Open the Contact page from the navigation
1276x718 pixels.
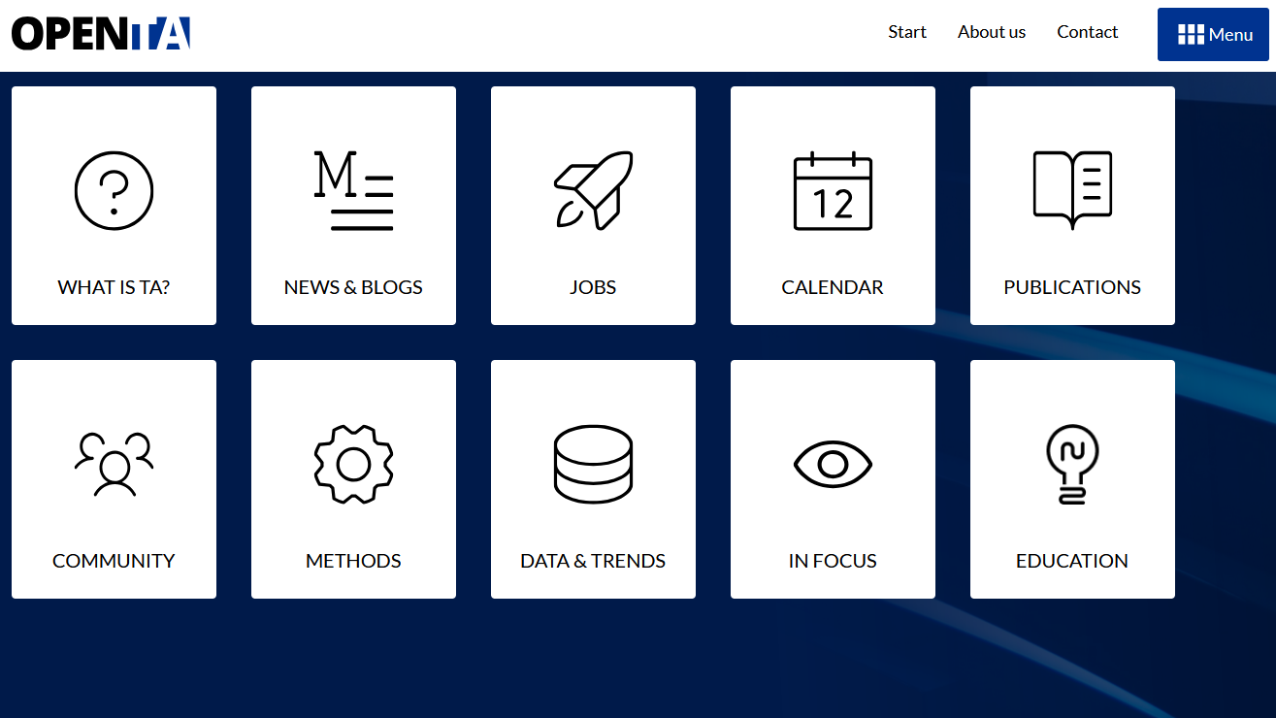pyautogui.click(x=1087, y=32)
